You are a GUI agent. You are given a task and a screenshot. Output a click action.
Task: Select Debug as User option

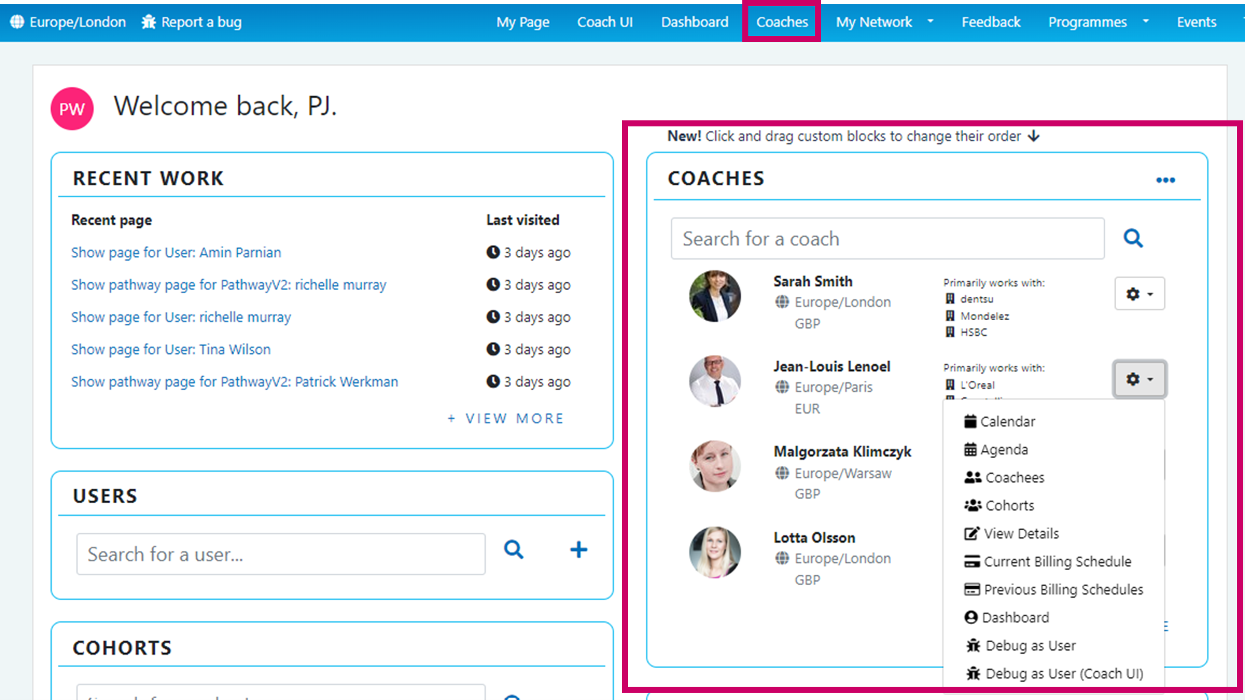click(x=1030, y=646)
